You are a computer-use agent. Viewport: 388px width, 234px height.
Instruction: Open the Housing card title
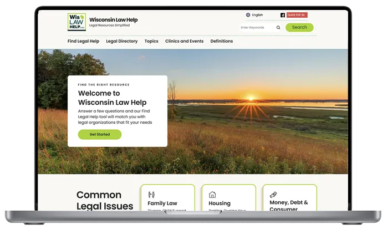(x=219, y=204)
